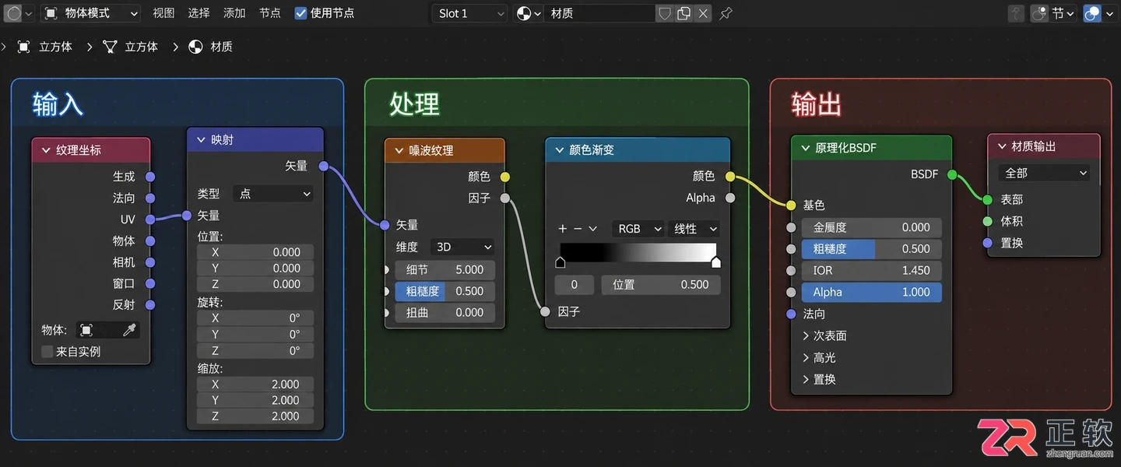Click the black-to-white gradient ramp bar

click(638, 251)
